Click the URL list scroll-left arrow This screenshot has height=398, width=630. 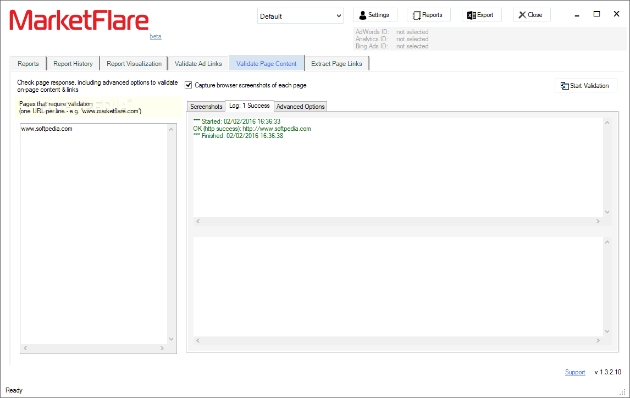click(x=25, y=348)
